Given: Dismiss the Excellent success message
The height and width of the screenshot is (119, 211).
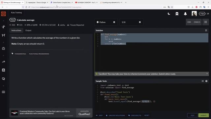Looking at the screenshot, I should [x=207, y=73].
